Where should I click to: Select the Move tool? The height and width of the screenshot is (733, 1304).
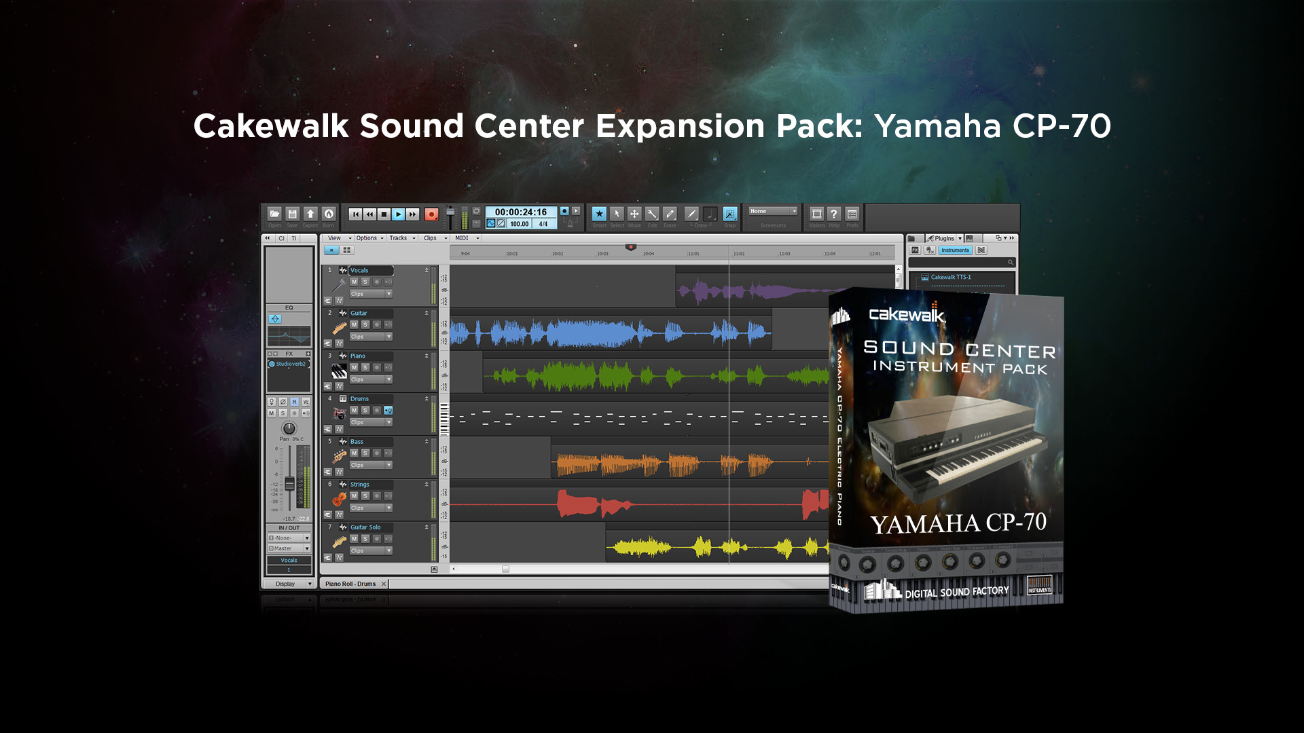coord(634,214)
